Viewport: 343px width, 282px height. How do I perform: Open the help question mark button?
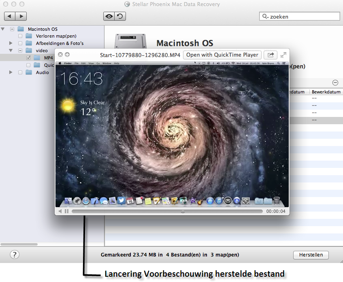click(15, 254)
